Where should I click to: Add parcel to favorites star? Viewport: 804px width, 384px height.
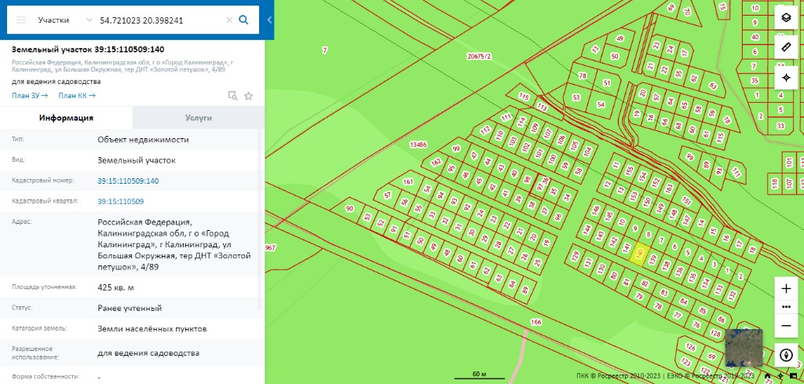click(249, 96)
